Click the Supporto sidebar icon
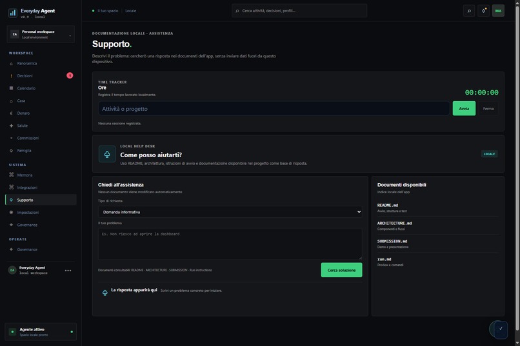The height and width of the screenshot is (346, 520). point(11,200)
